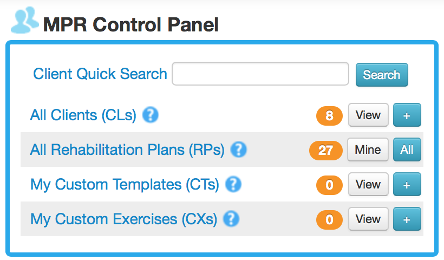Click the Search button

tap(381, 75)
